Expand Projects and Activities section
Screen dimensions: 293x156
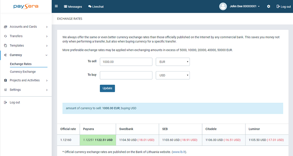coord(26,80)
